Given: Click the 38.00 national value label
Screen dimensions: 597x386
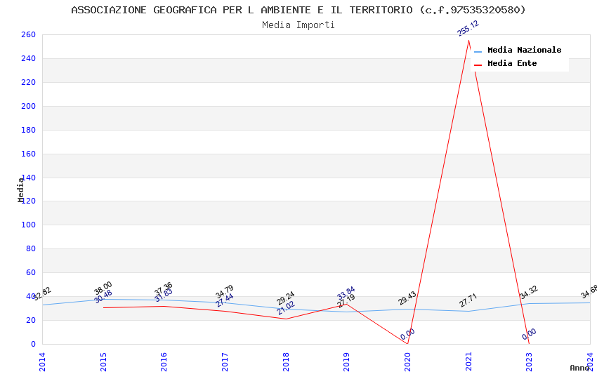Looking at the screenshot, I should coord(103,288).
